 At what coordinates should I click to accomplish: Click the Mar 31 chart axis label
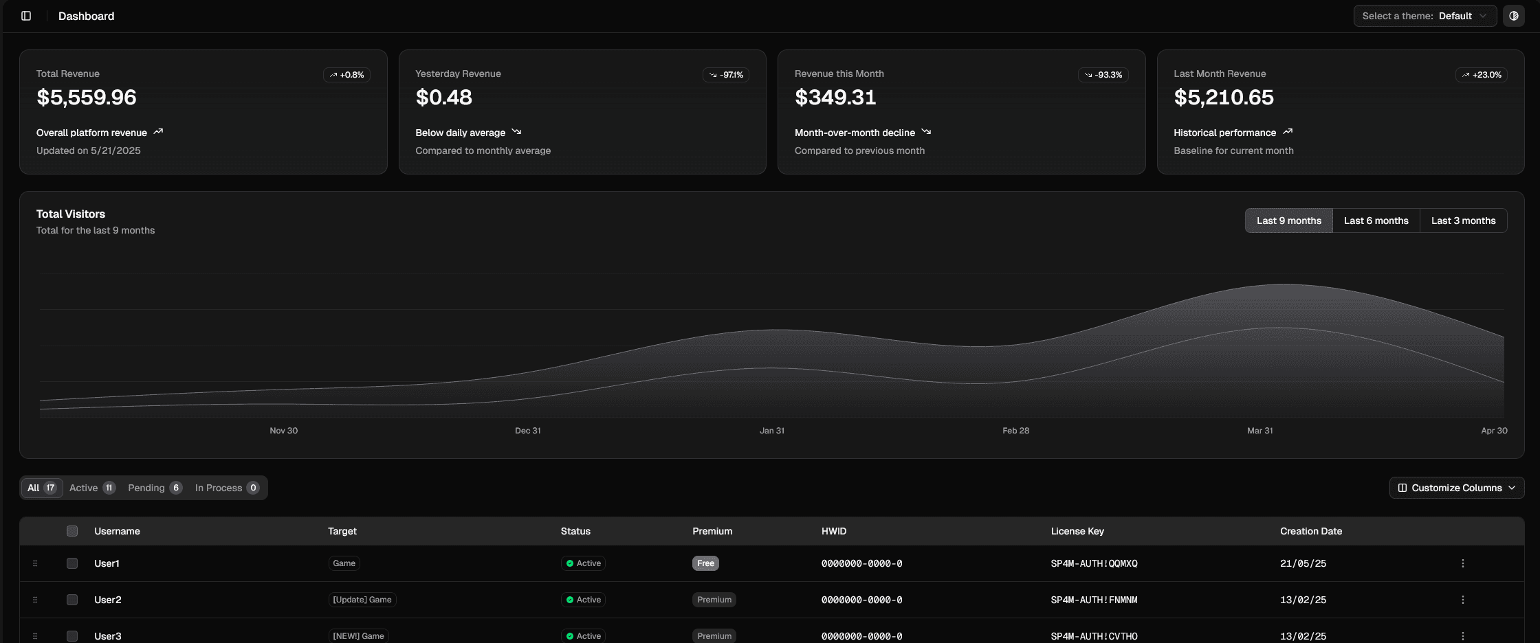[1260, 431]
